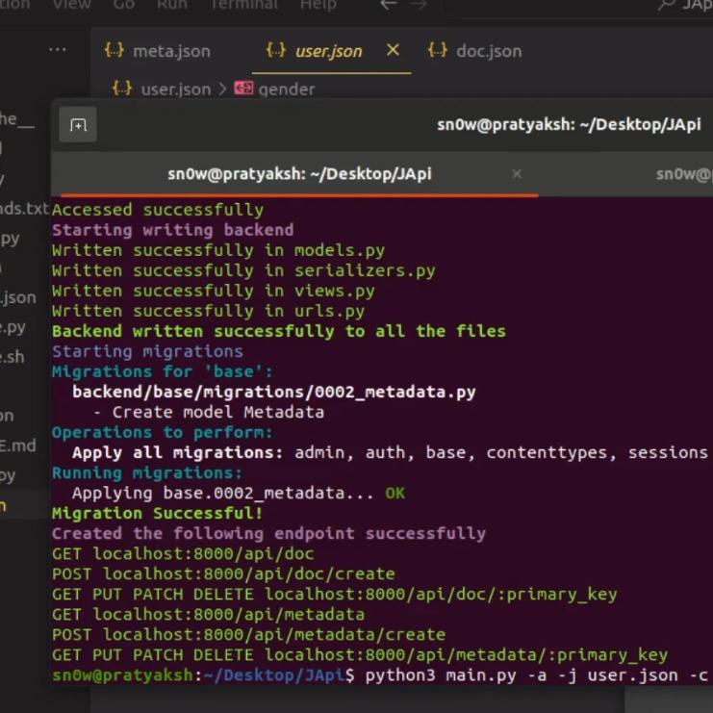Click the go back arrow in title bar
This screenshot has height=713, width=713.
(388, 6)
